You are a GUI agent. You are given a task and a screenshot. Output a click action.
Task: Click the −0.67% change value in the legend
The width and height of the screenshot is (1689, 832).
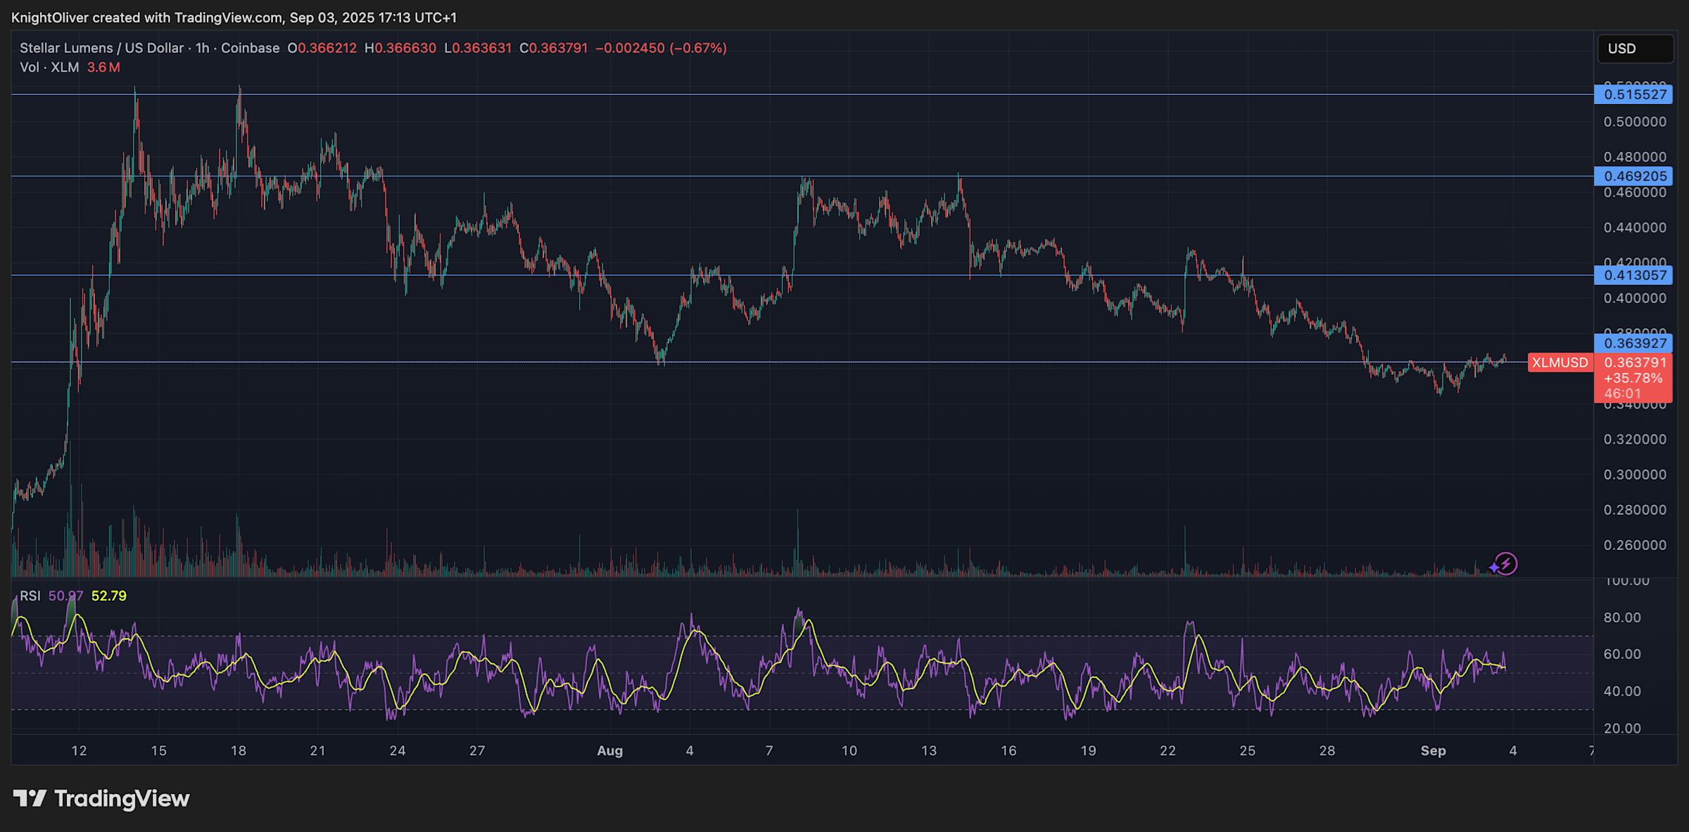click(697, 48)
